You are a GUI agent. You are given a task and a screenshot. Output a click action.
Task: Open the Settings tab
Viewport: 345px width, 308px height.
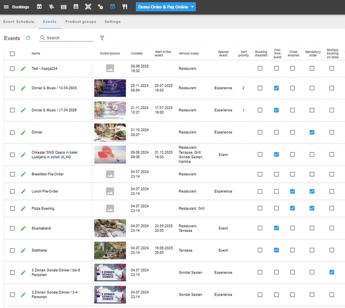point(113,22)
